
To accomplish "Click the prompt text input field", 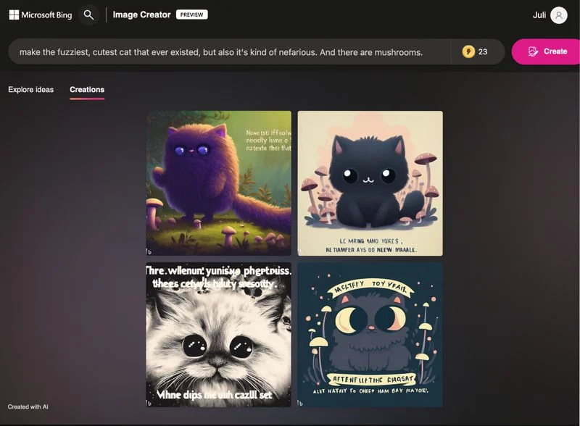I will (229, 51).
